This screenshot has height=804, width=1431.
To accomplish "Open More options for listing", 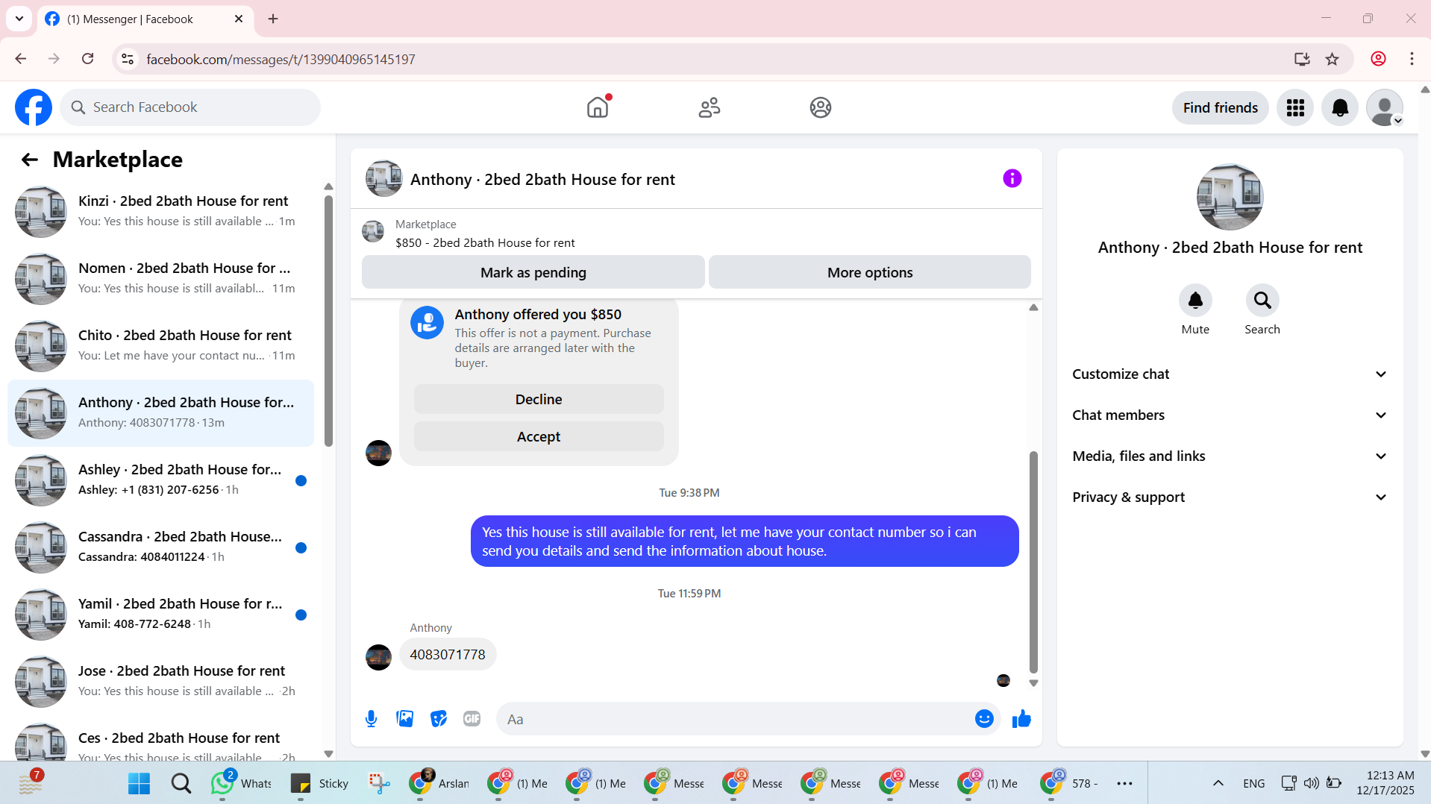I will [x=869, y=272].
